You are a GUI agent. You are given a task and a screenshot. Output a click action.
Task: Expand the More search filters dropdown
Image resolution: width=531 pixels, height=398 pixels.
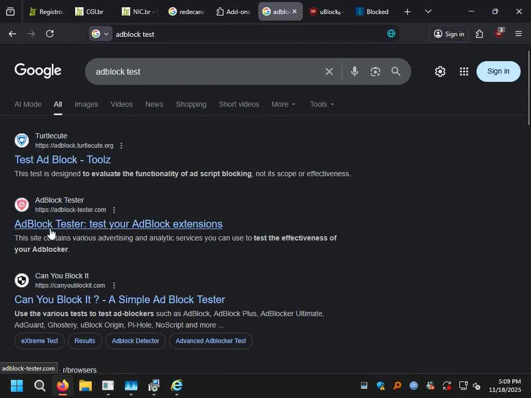click(x=284, y=104)
